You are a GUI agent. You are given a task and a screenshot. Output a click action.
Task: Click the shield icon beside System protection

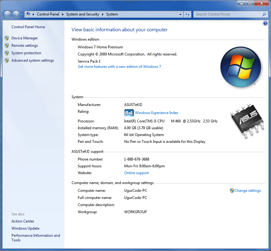pos(7,53)
